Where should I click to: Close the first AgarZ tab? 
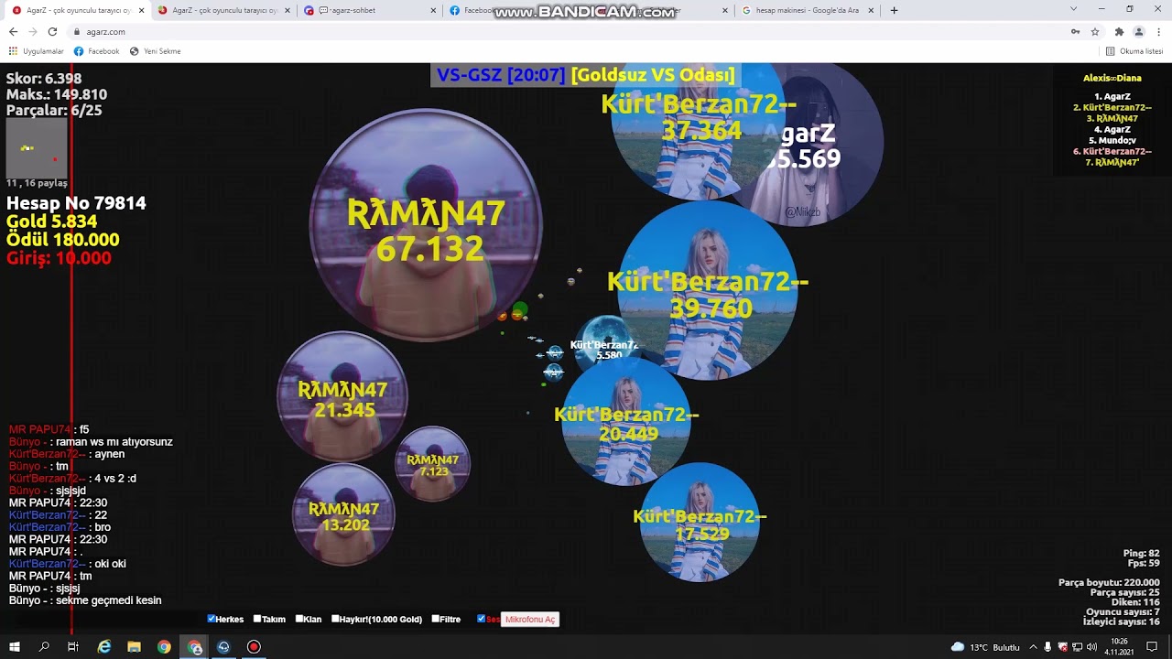pos(141,10)
